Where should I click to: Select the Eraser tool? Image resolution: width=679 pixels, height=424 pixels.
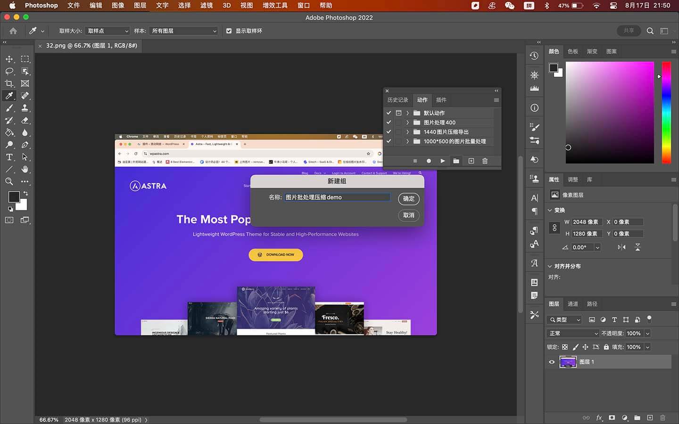tap(25, 120)
